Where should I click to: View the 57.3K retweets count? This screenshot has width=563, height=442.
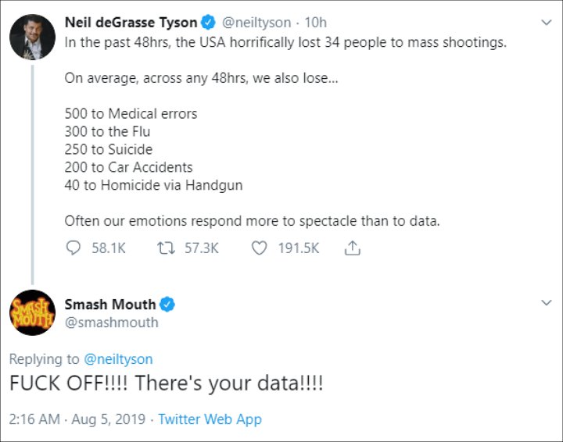(x=202, y=248)
